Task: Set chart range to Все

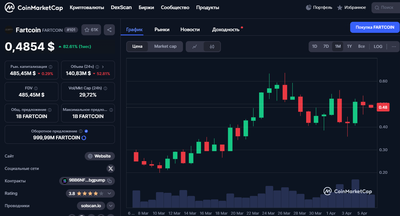Action: coord(362,46)
